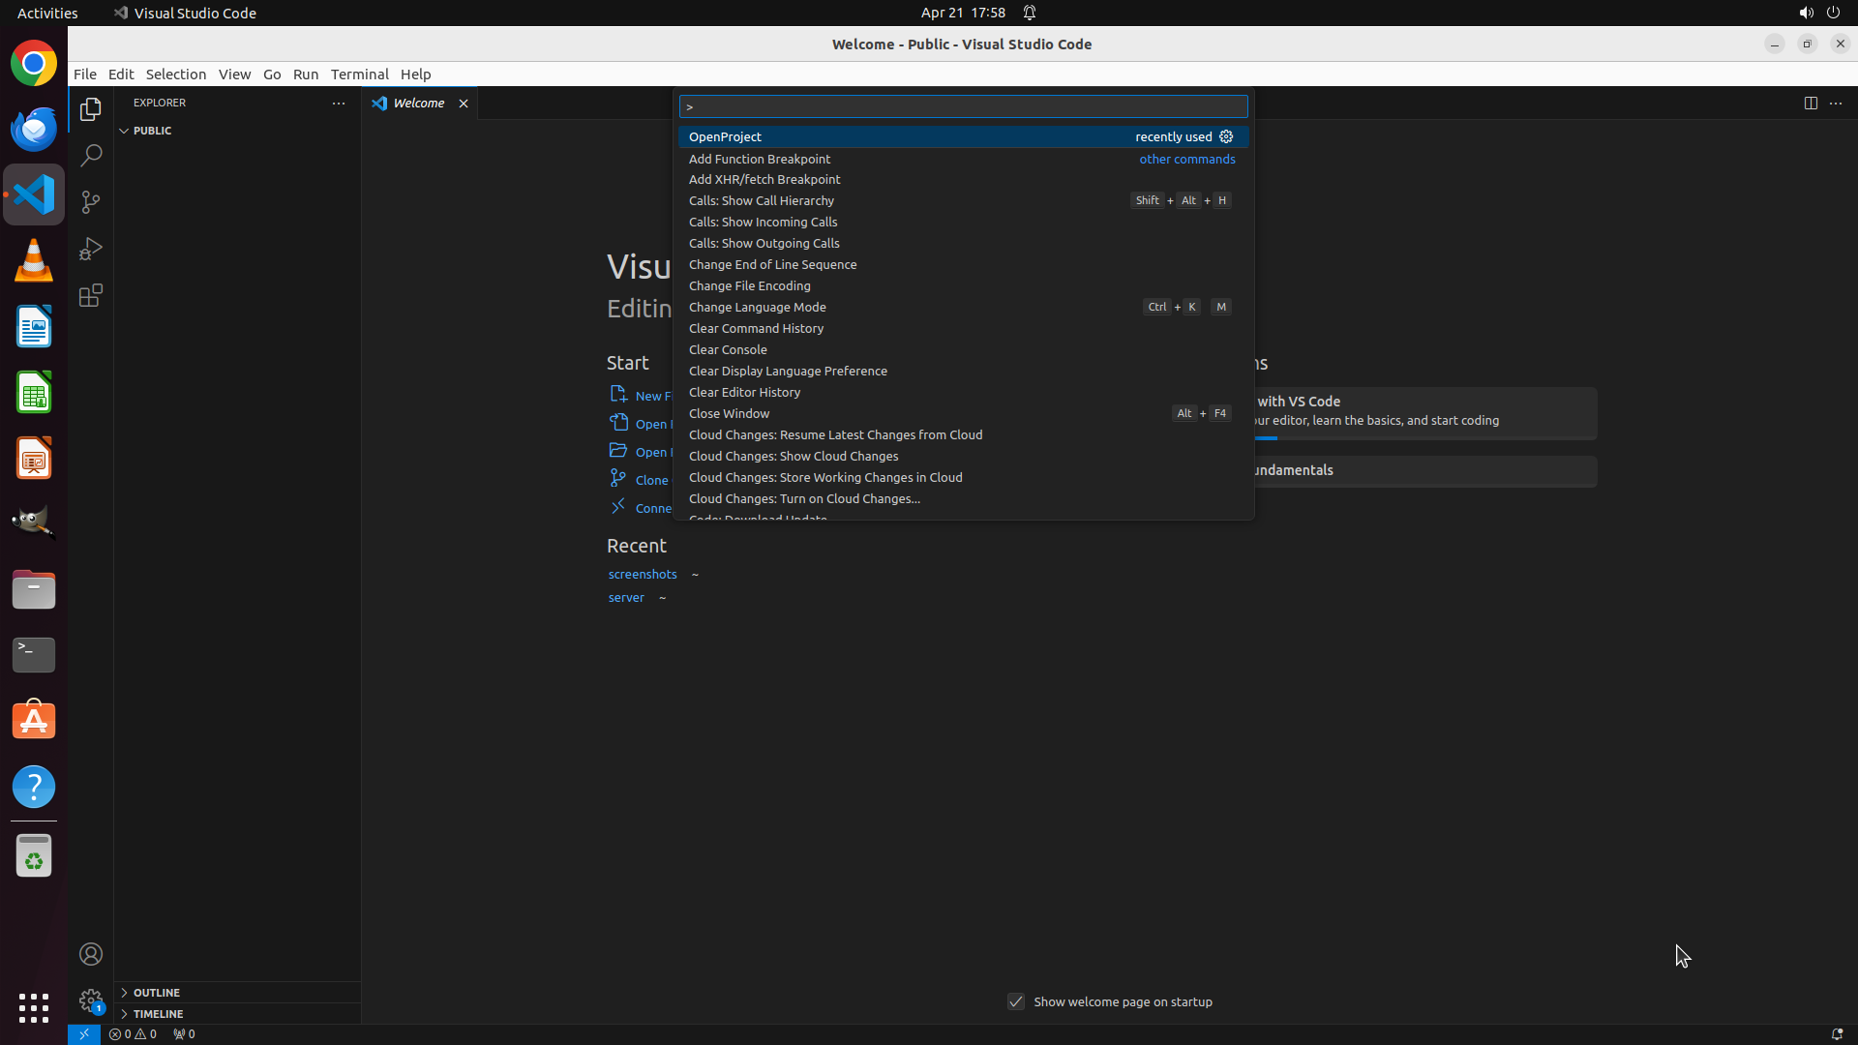The height and width of the screenshot is (1045, 1858).
Task: Select Change Language Mode command
Action: tap(758, 307)
